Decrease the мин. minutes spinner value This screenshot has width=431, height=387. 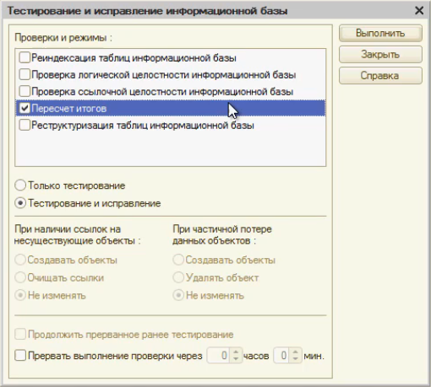click(x=295, y=359)
